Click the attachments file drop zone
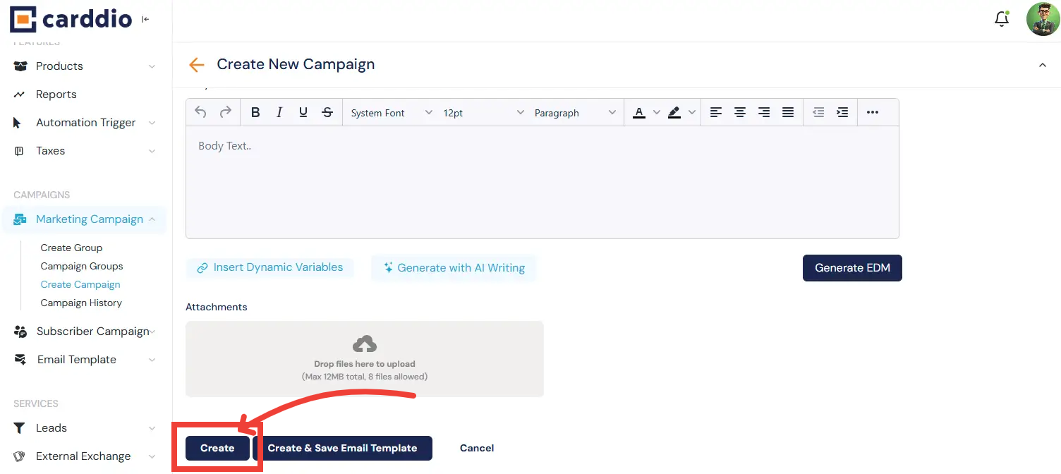 pyautogui.click(x=365, y=358)
